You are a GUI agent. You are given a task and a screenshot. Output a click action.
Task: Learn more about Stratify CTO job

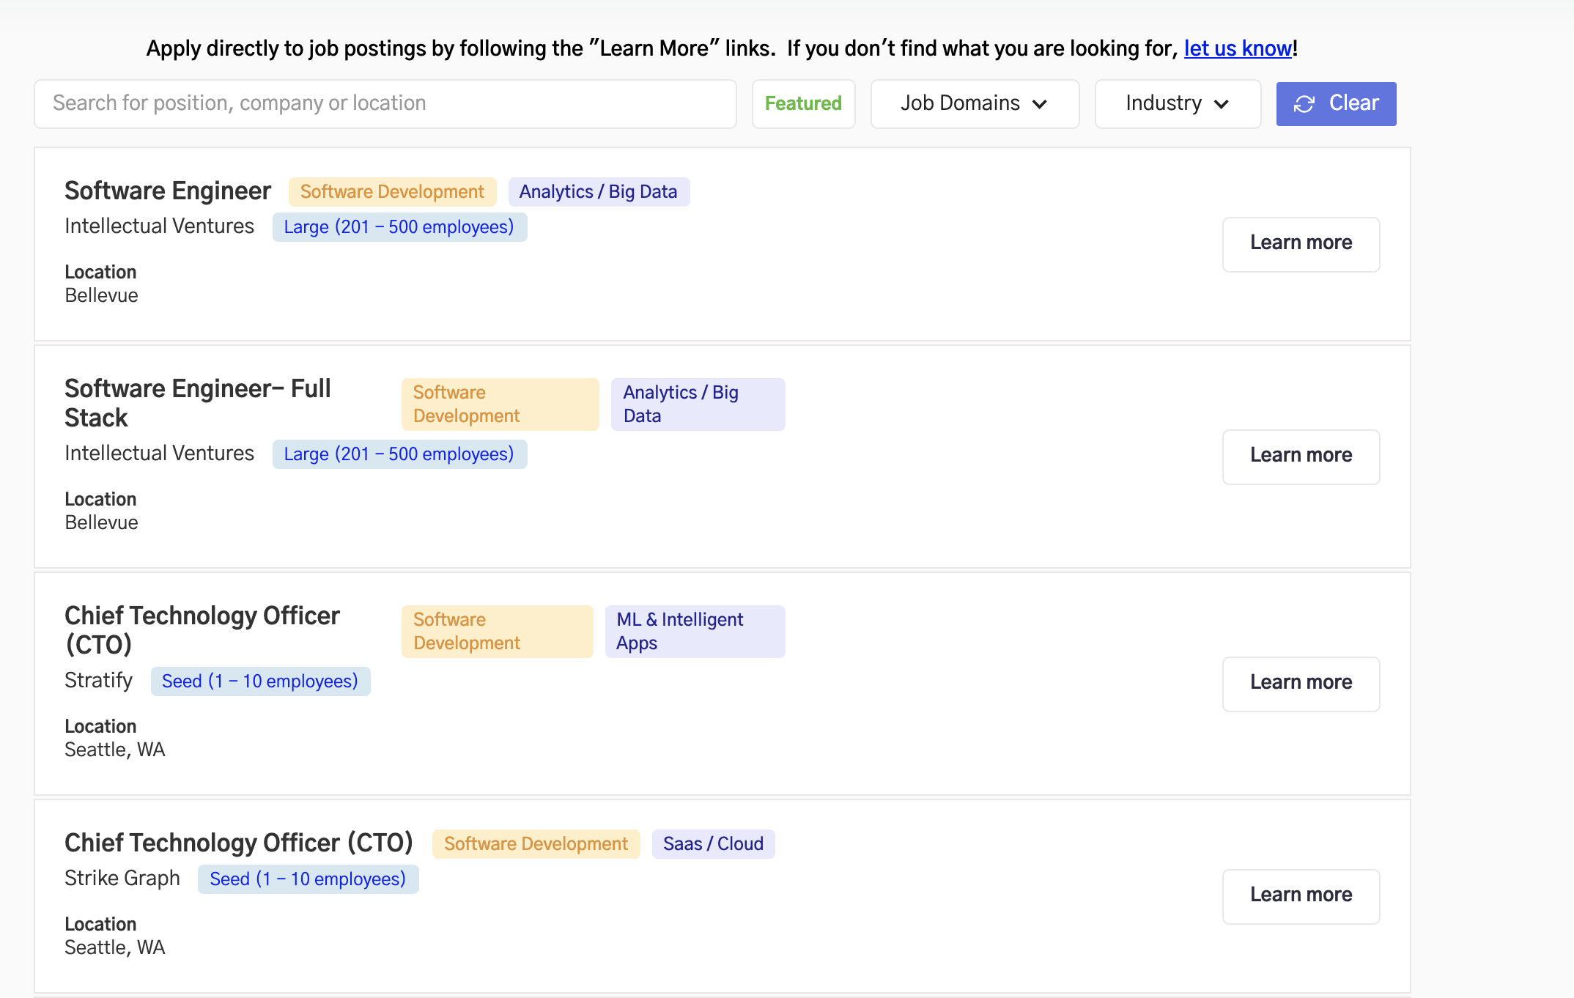(1301, 683)
